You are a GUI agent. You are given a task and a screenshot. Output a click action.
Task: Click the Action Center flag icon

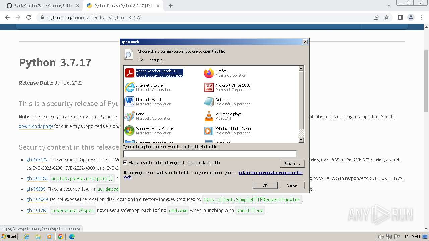tap(397, 237)
